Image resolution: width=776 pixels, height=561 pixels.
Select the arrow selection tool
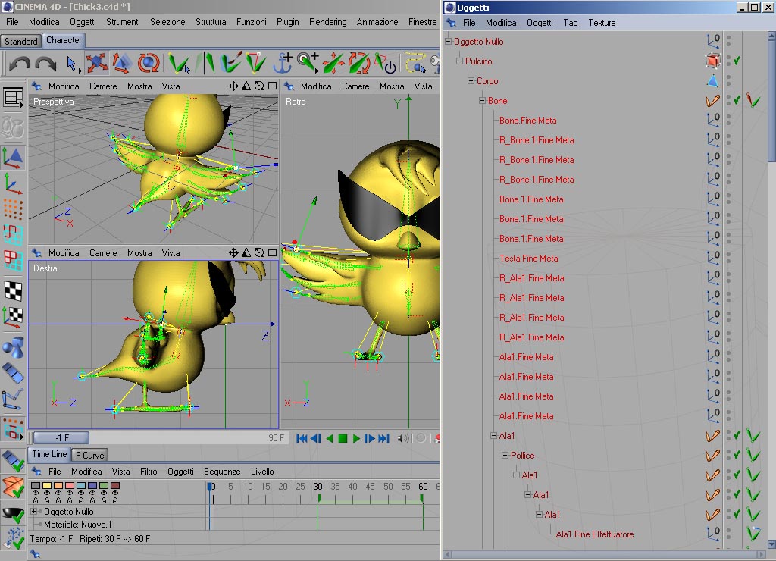[x=72, y=64]
